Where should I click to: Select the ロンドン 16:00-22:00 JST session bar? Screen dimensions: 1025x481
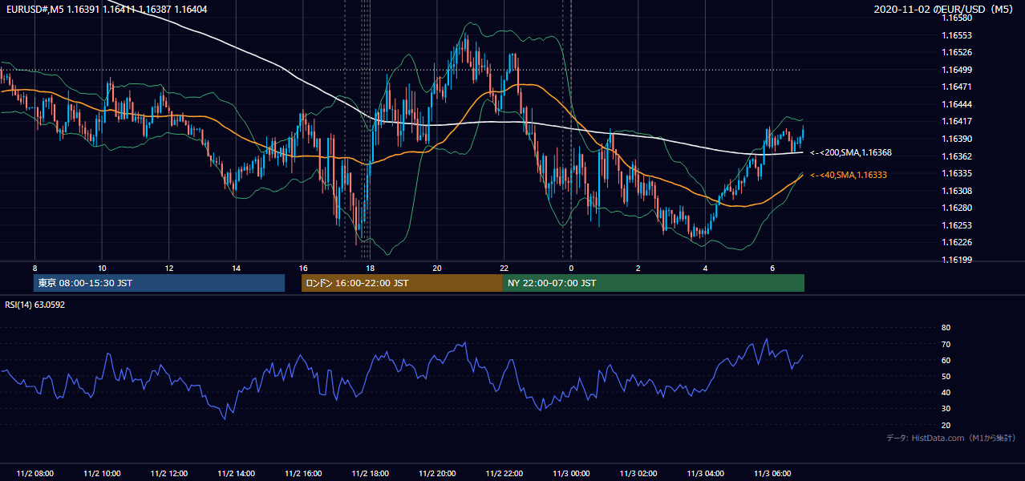[x=402, y=283]
